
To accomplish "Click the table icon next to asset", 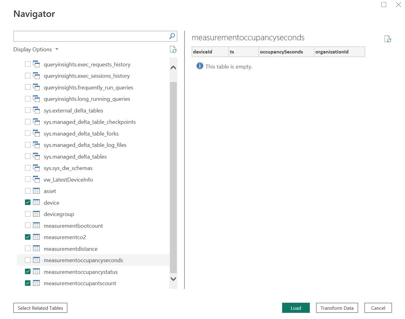I will pos(36,191).
